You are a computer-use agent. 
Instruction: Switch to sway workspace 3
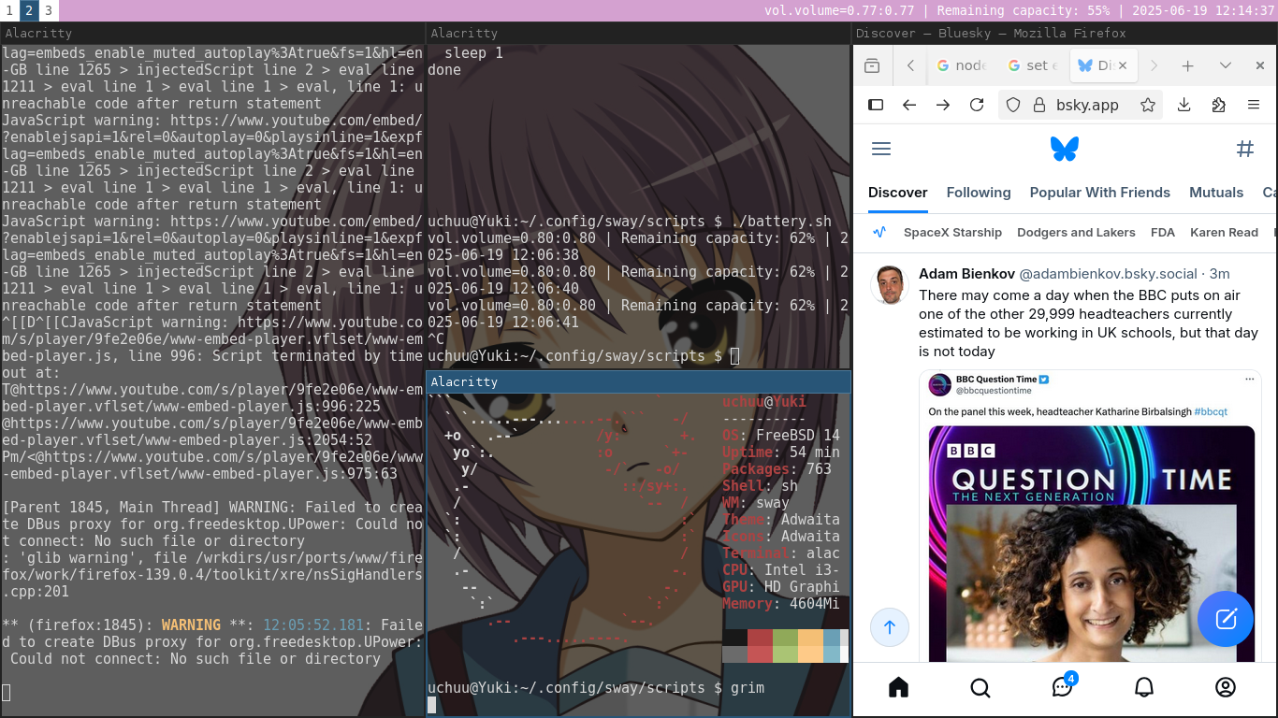48,10
